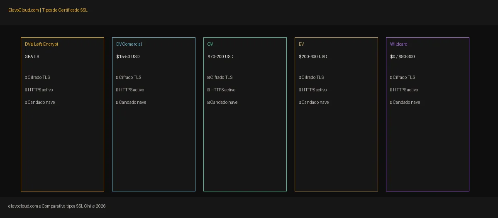This screenshot has height=218, width=498.
Task: Click the $15-50 USD price
Action: tap(128, 56)
